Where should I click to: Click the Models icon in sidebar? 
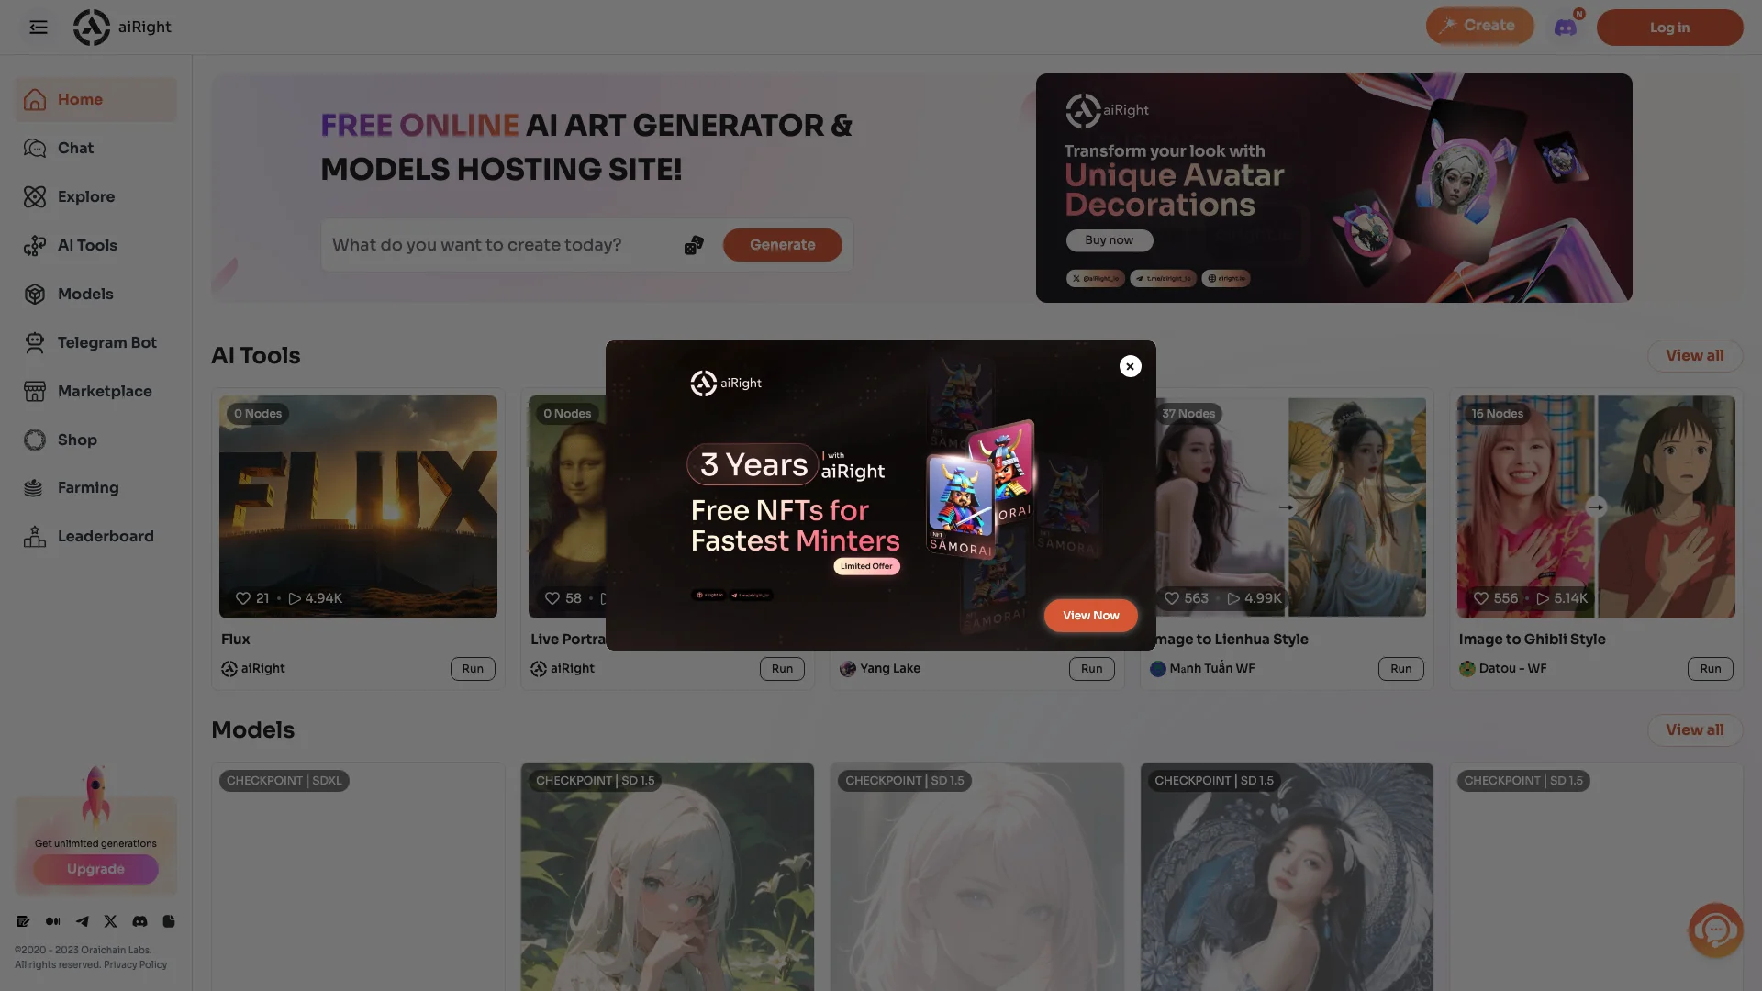click(x=34, y=294)
